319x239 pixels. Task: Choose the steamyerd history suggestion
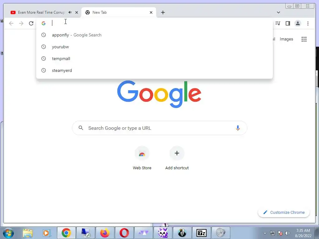click(155, 70)
